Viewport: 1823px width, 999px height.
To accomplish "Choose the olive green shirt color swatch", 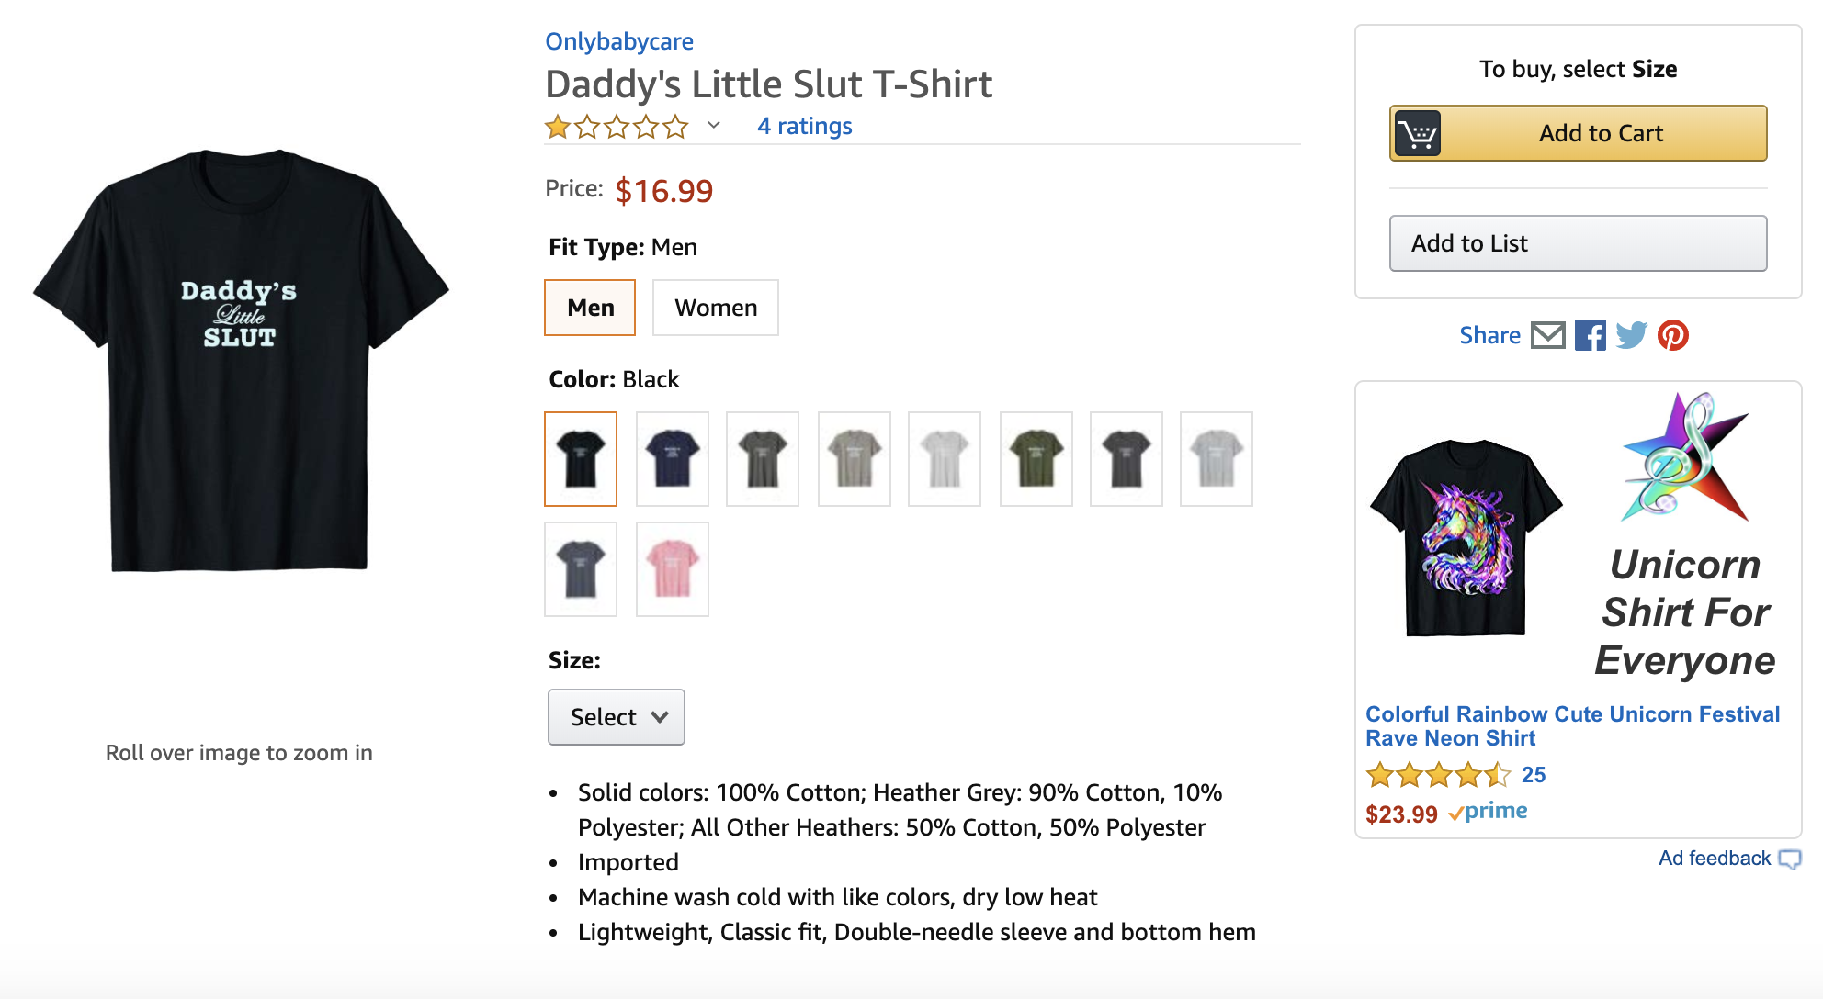I will [x=1036, y=459].
